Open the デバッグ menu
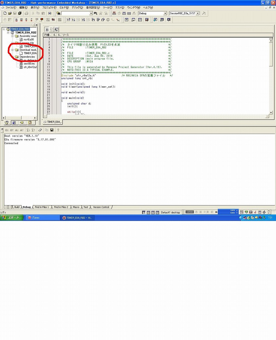 pyautogui.click(x=77, y=7)
